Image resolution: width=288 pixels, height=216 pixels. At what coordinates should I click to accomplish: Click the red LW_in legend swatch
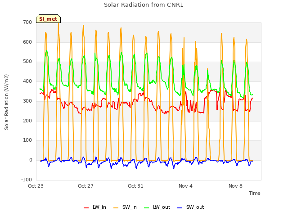(x=86, y=208)
